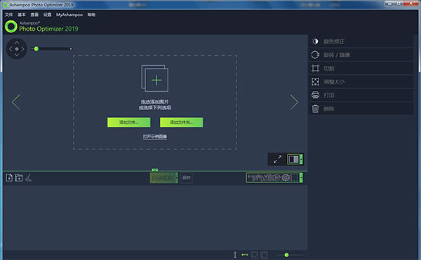The image size is (421, 260).
Task: Click the add file icon in the bottom toolbar
Action: point(9,178)
